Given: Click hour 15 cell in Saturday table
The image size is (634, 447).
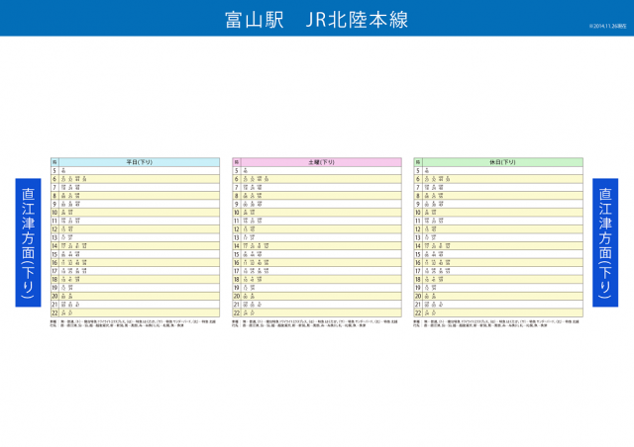Looking at the screenshot, I should pos(237,254).
